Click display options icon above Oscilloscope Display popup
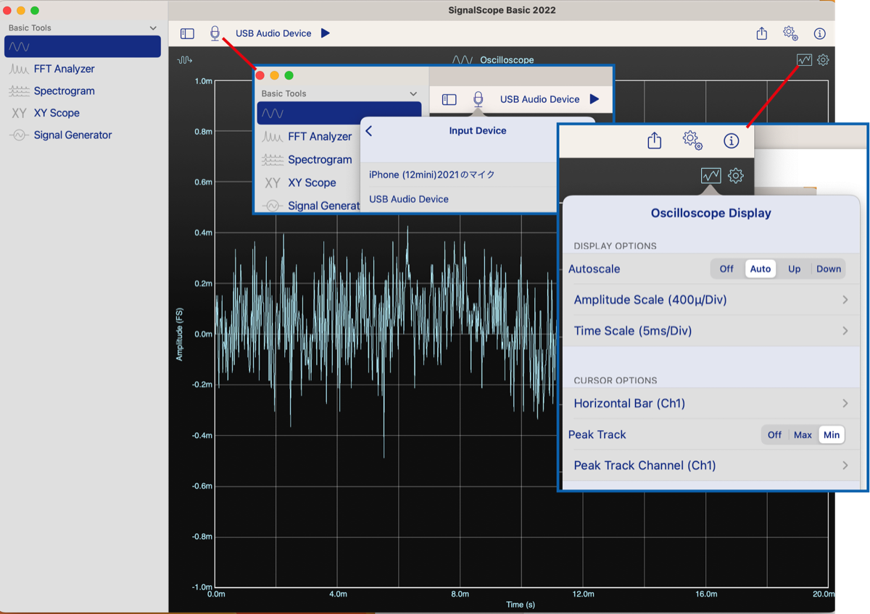Image resolution: width=870 pixels, height=614 pixels. point(710,175)
